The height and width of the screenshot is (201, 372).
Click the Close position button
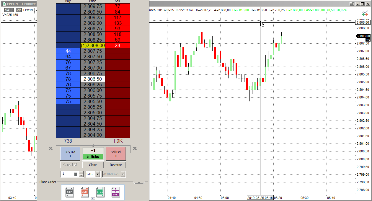[93, 165]
